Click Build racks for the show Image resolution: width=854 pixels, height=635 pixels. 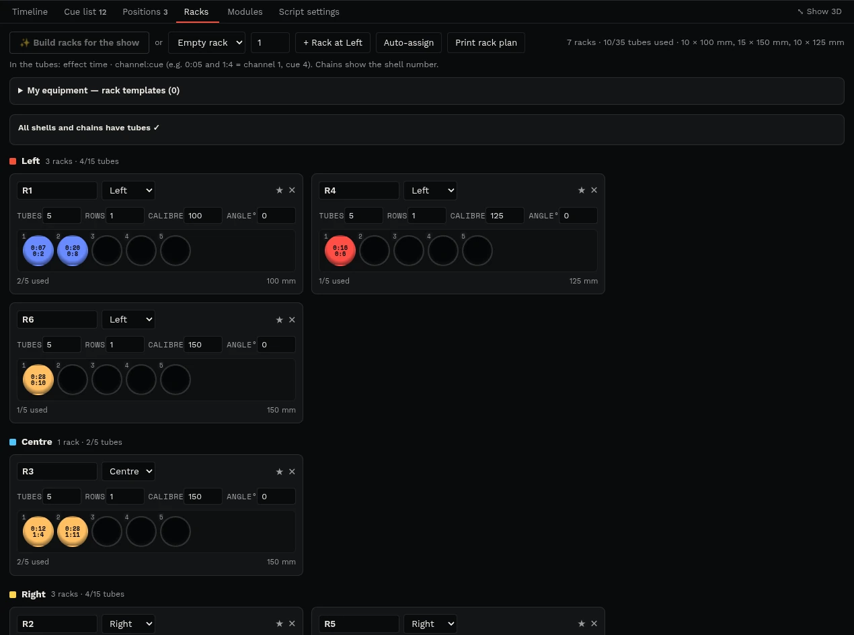(x=79, y=42)
